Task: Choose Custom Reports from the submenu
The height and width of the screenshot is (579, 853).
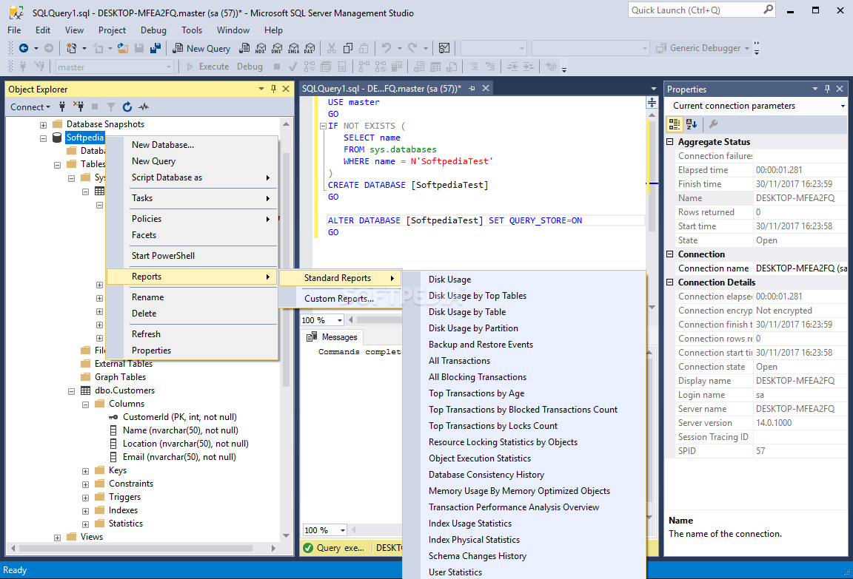Action: pyautogui.click(x=338, y=299)
